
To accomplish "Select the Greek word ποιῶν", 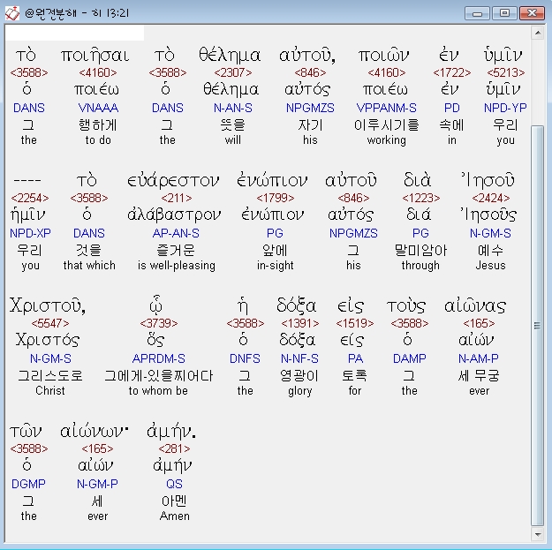I will point(384,56).
